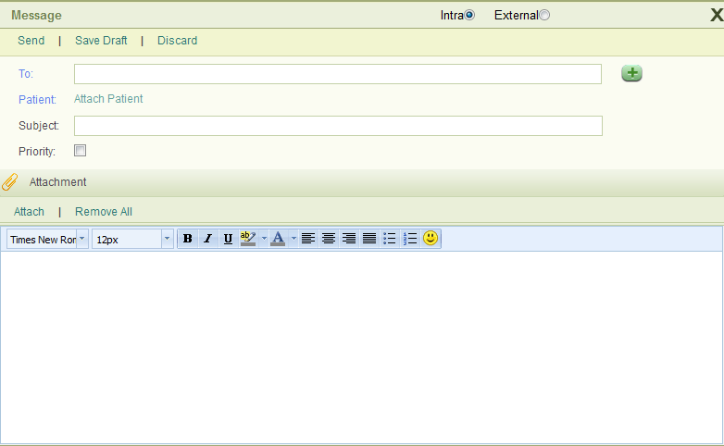
Task: Insert a numbered list
Action: pyautogui.click(x=410, y=239)
